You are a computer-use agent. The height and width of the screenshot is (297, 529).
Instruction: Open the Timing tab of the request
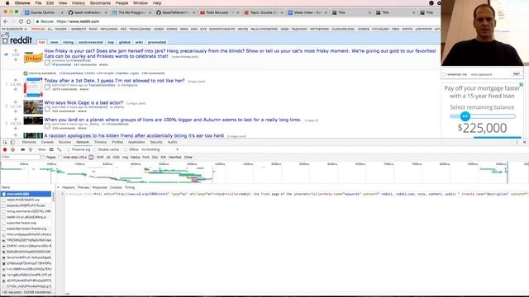130,187
